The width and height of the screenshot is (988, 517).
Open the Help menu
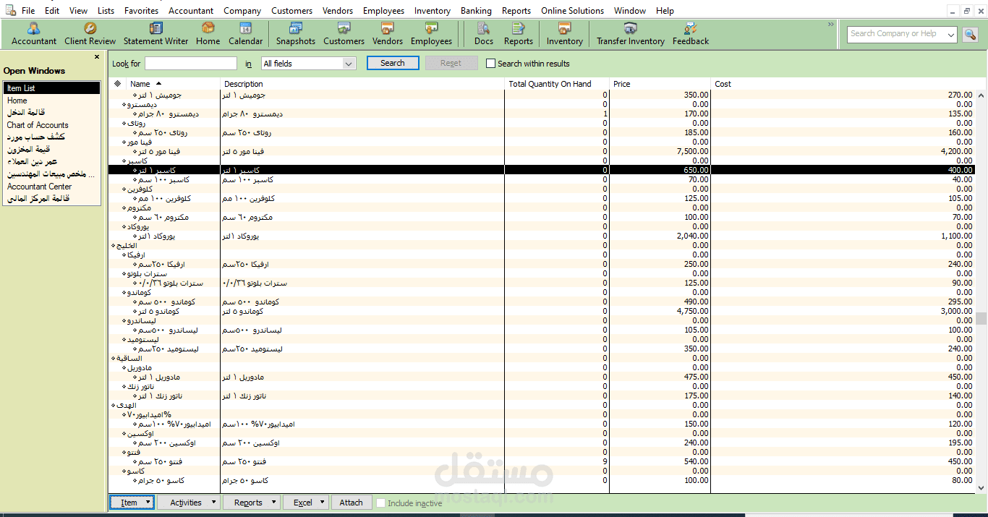(665, 11)
